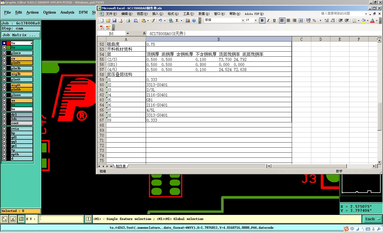Select column B header in Excel
Viewport: 383px width, 233px height.
coord(219,39)
